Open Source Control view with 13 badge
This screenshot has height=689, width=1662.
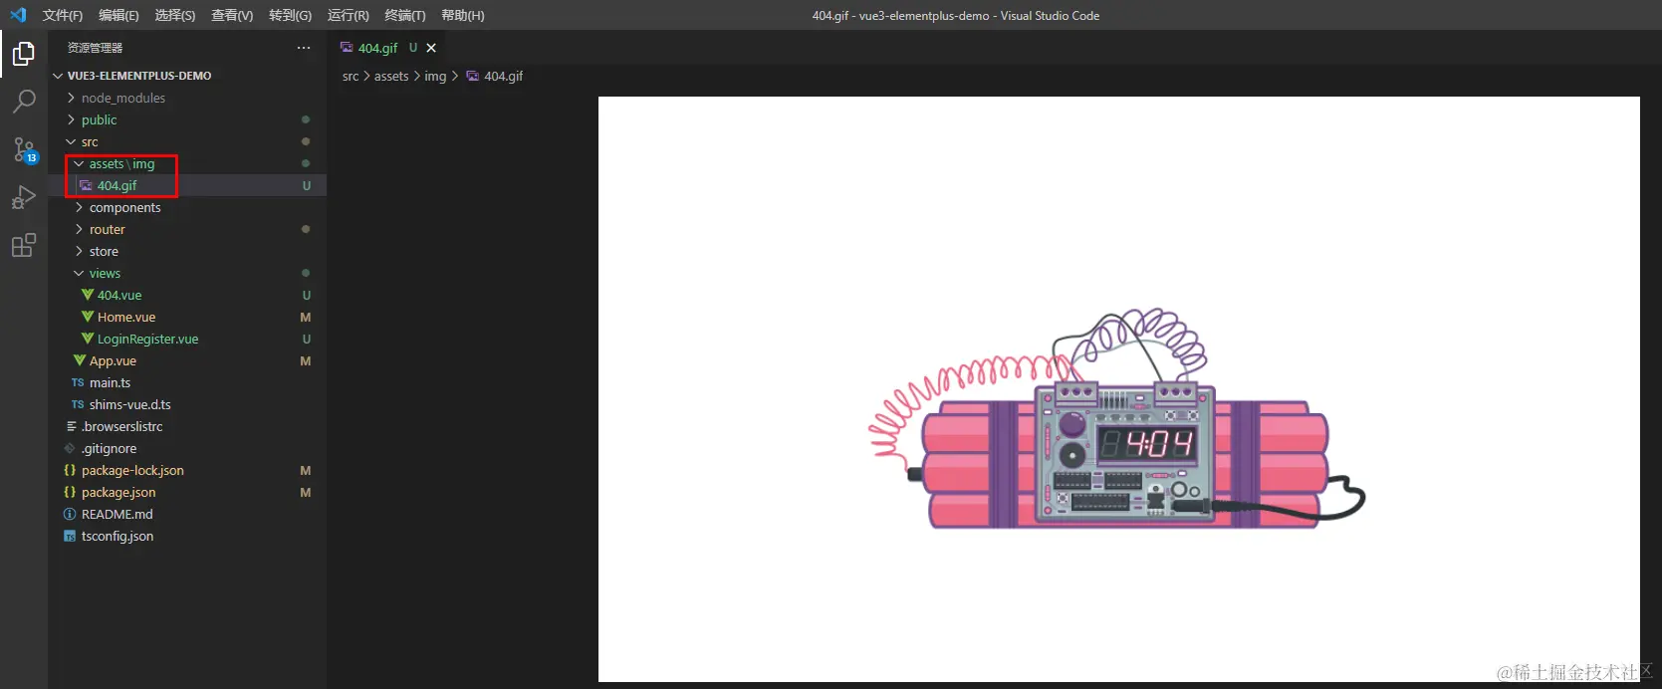click(x=24, y=149)
